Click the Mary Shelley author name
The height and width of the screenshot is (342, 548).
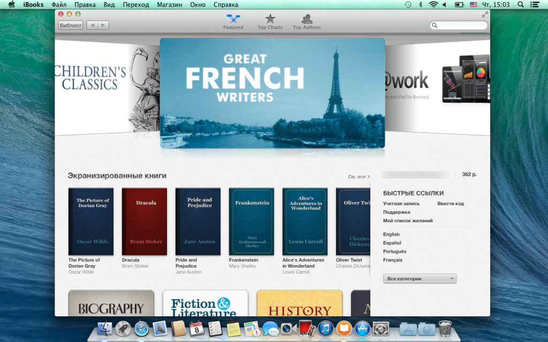pos(242,266)
